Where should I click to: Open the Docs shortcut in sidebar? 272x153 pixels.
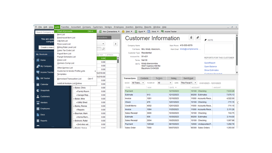42,115
